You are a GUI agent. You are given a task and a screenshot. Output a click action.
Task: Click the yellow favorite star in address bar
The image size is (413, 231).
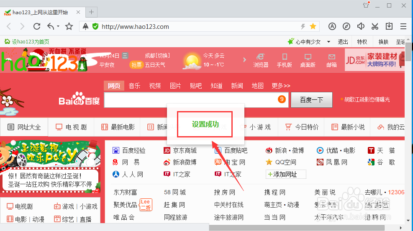(313, 26)
